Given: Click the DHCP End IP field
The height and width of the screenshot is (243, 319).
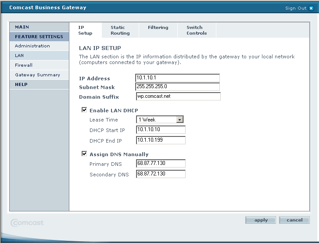Looking at the screenshot, I should 161,140.
